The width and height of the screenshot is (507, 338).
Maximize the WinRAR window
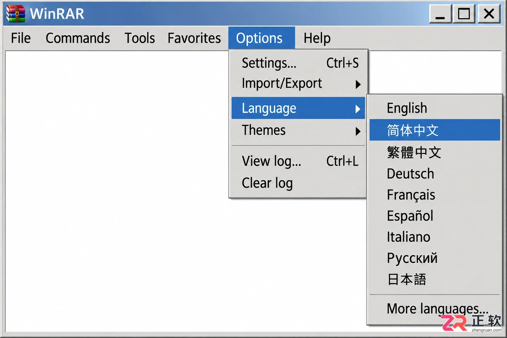pos(464,14)
